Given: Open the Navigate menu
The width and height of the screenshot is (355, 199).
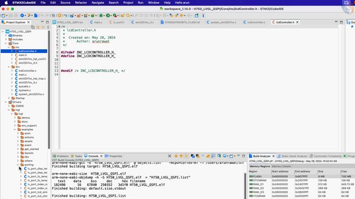Looking at the screenshot, I should (98, 3).
